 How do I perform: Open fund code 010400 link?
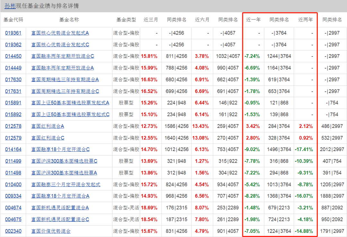13,184
